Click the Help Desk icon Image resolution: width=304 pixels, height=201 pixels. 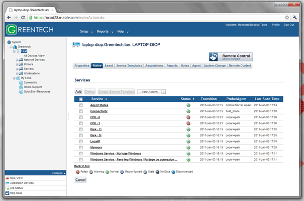tap(8, 193)
